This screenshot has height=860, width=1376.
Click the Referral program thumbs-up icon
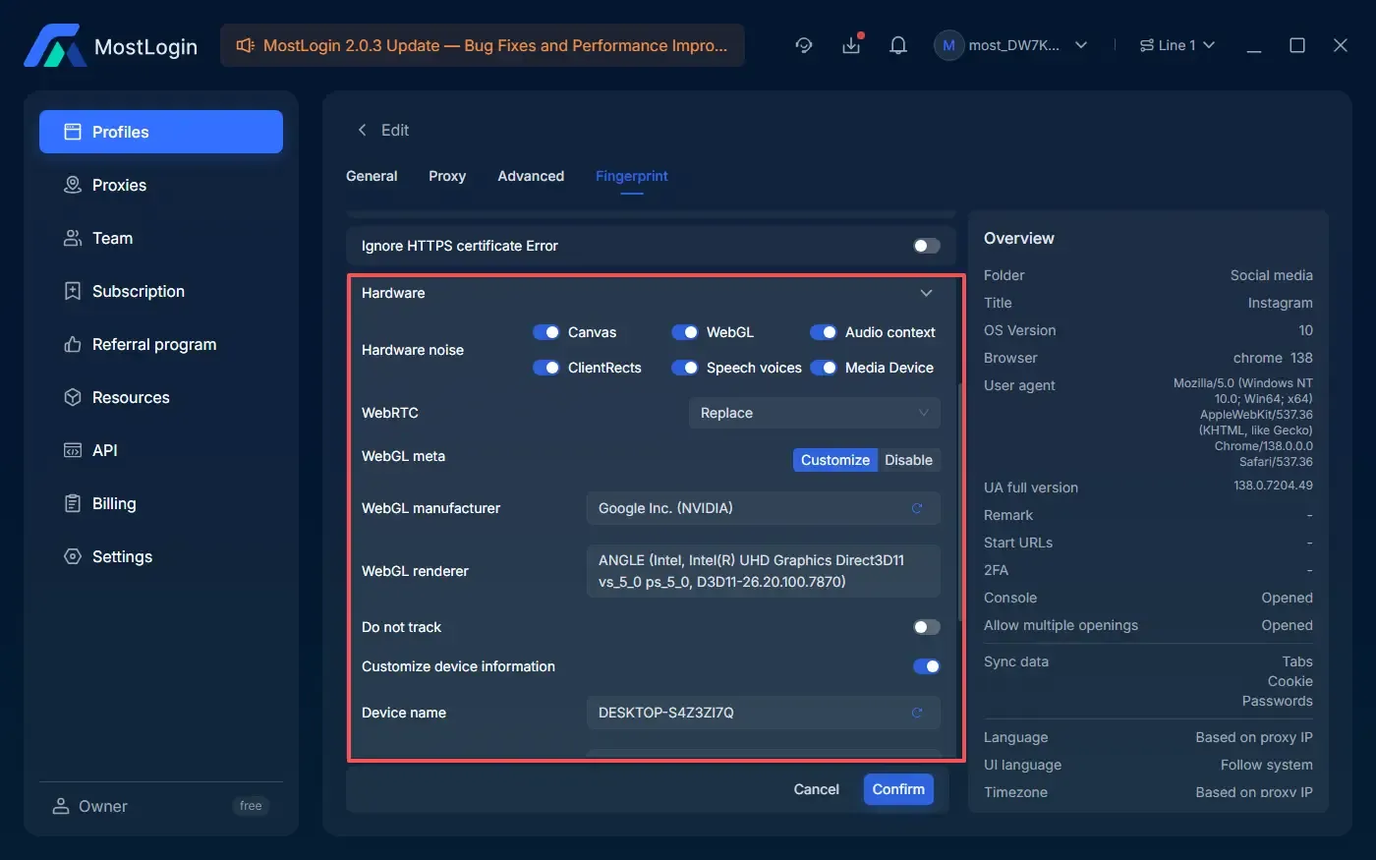pyautogui.click(x=73, y=344)
